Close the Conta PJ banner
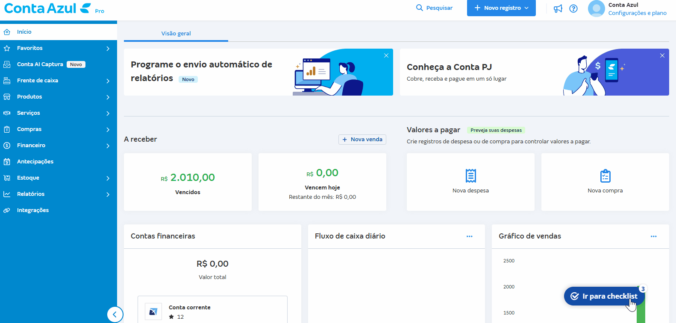 coord(662,55)
